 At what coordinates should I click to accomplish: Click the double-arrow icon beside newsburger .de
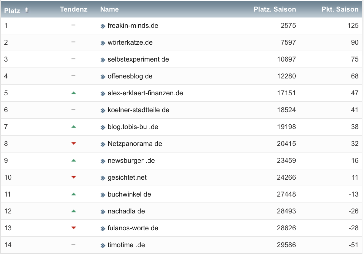(103, 161)
